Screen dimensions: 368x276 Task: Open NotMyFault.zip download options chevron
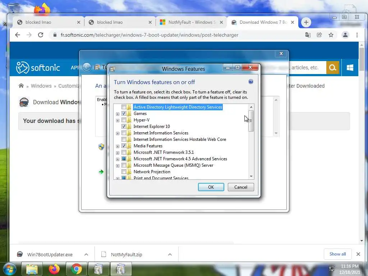(x=170, y=254)
